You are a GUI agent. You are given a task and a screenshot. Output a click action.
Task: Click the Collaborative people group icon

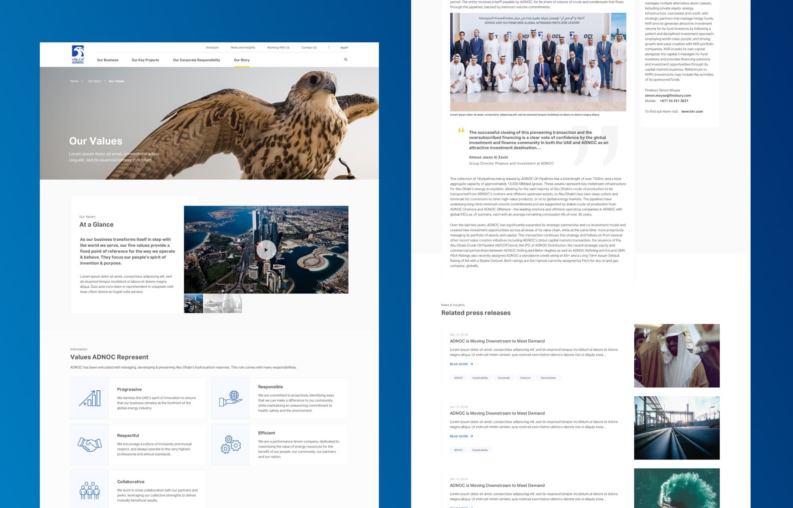point(90,491)
